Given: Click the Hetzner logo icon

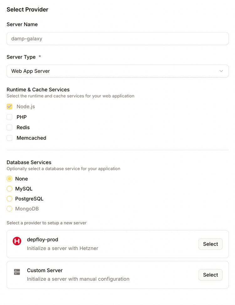Looking at the screenshot, I should pos(17,241).
